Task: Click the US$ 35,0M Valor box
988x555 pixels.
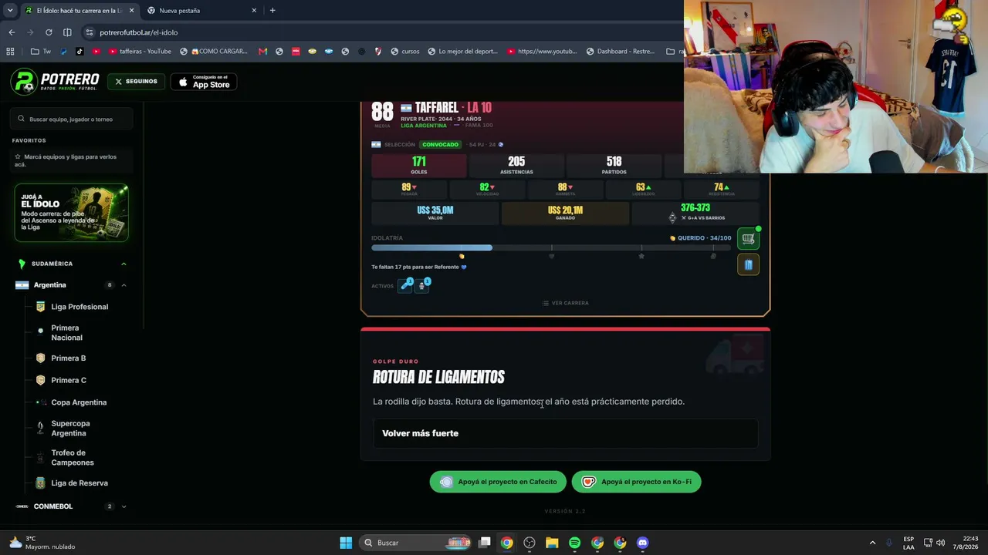Action: pos(435,214)
